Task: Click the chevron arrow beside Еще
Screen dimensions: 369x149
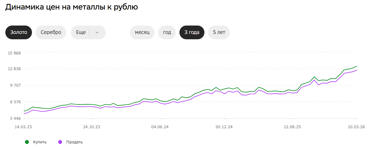Action: click(97, 32)
